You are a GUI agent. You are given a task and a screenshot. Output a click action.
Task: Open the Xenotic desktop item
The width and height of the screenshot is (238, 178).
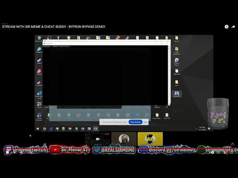coord(157,106)
